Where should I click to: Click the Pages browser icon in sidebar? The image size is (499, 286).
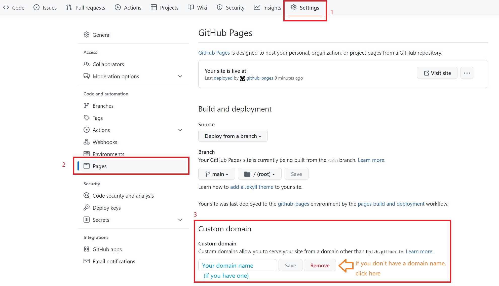tap(87, 166)
